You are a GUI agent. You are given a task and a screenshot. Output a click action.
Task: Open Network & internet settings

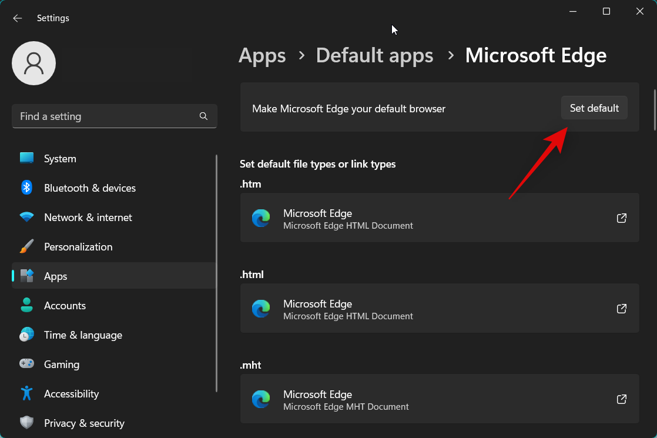88,217
